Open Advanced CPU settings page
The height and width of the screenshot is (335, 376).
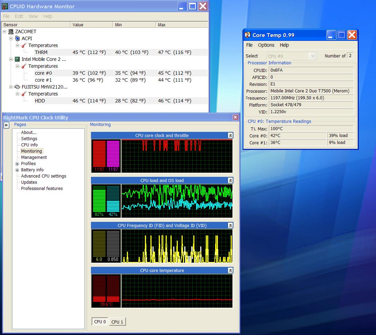[x=44, y=176]
